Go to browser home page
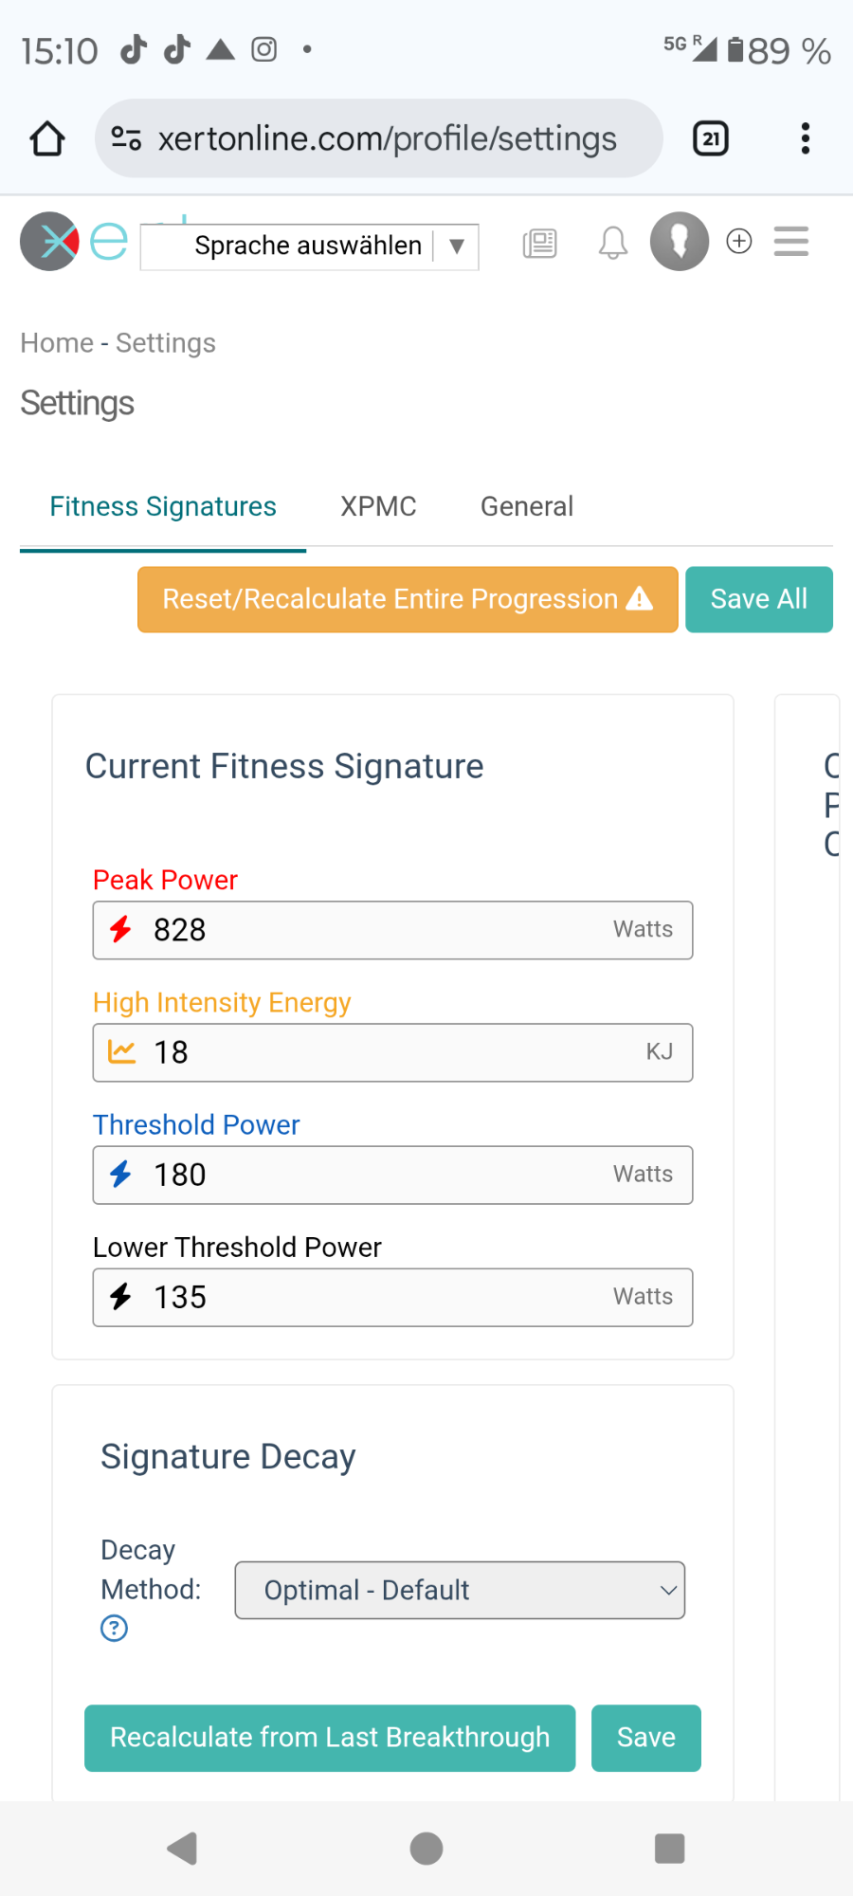The image size is (853, 1896). coord(47,138)
